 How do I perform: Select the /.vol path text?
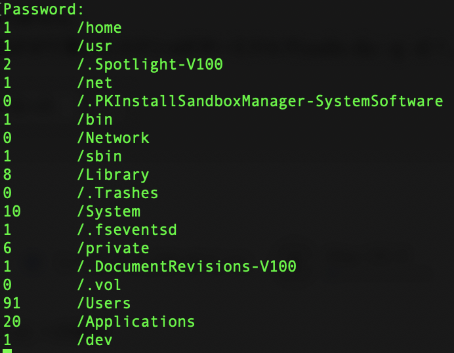click(x=99, y=285)
